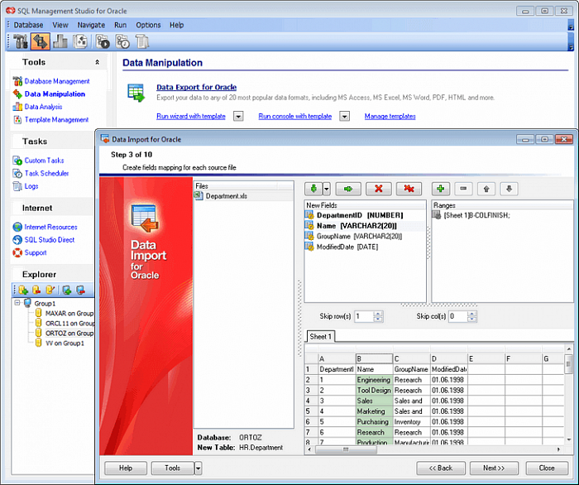Click Next >> button in wizard

[x=494, y=468]
